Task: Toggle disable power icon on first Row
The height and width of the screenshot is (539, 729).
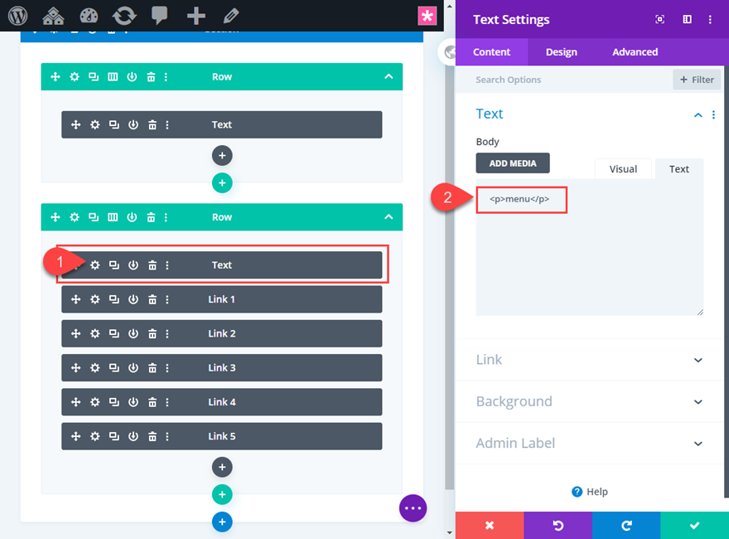Action: tap(132, 77)
